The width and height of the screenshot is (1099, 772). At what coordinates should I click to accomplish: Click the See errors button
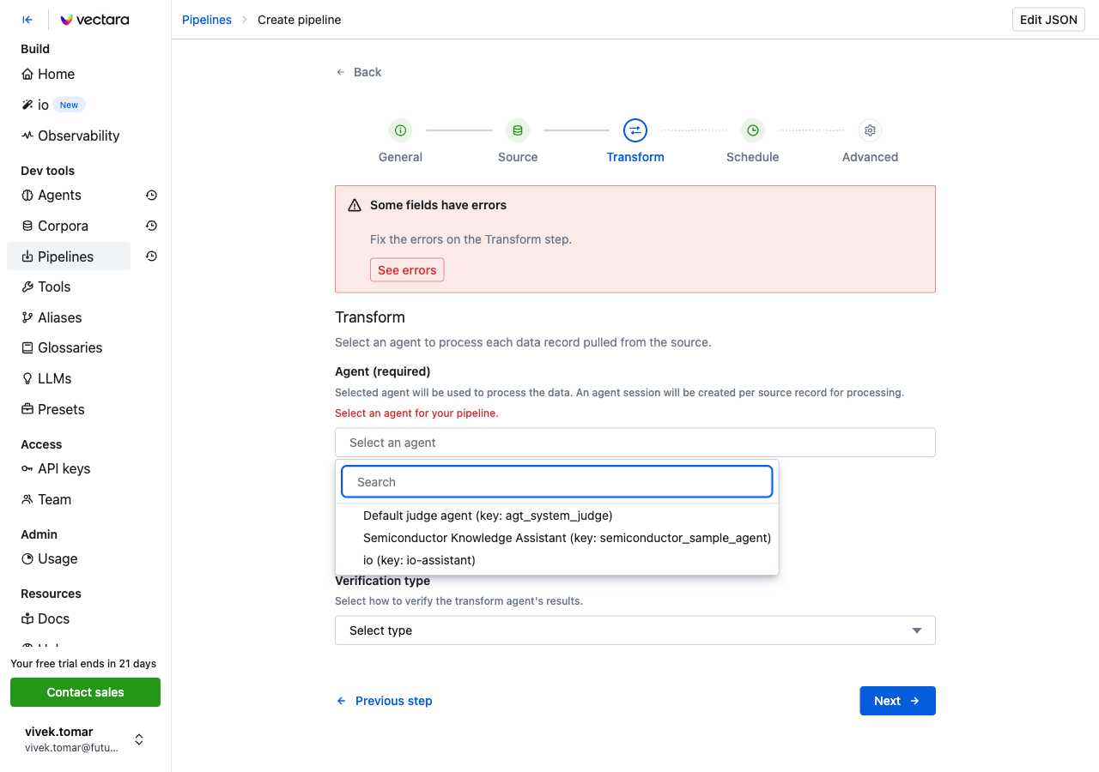[407, 270]
